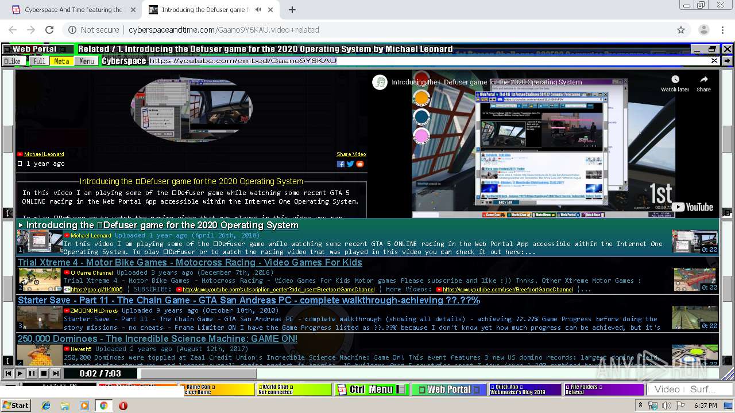Click the Facebook share icon
This screenshot has width=735, height=413.
click(x=341, y=164)
